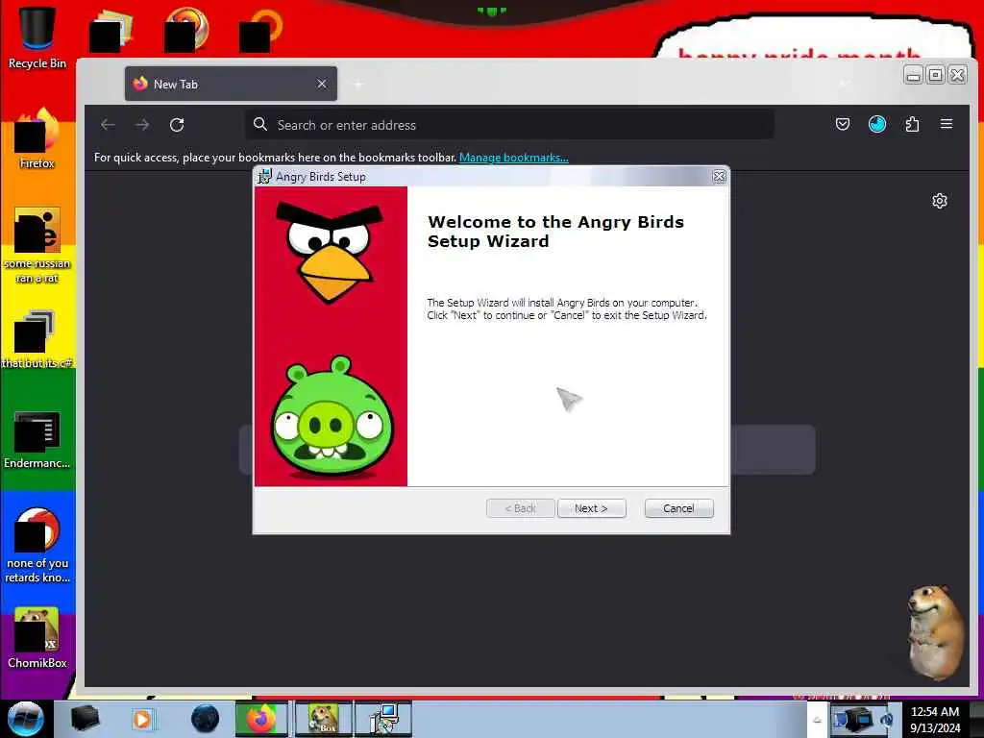Open the black box taskbar icon

point(85,719)
